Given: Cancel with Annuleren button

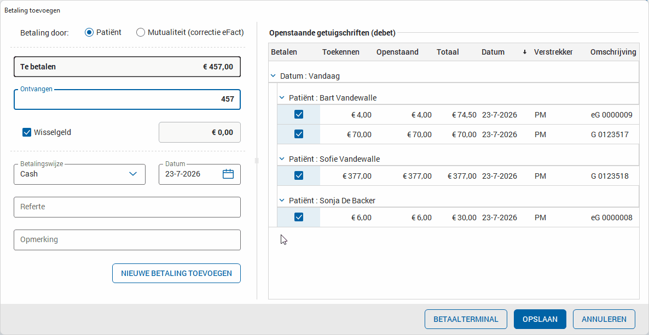Looking at the screenshot, I should [x=604, y=319].
